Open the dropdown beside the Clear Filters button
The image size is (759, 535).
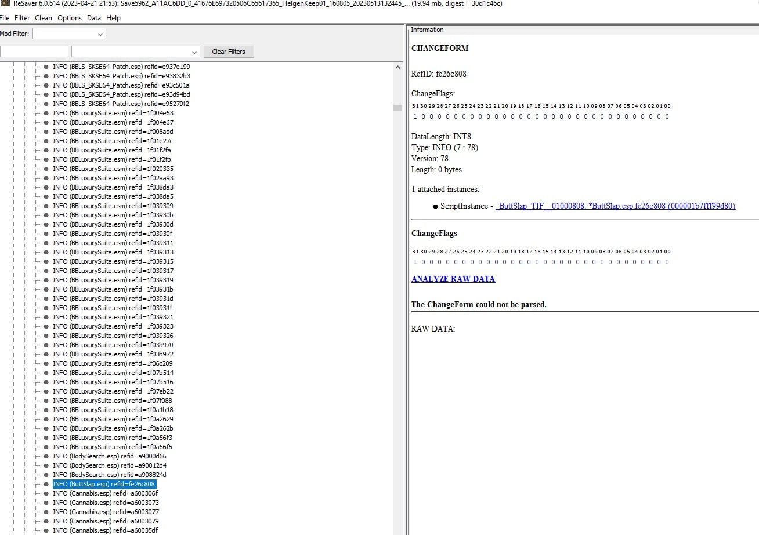[x=135, y=52]
